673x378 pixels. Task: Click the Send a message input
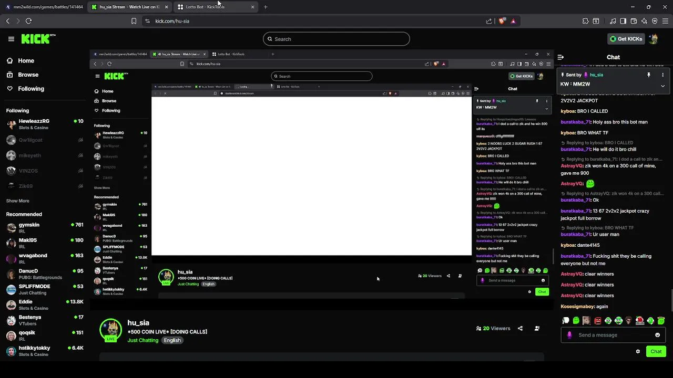pos(613,335)
